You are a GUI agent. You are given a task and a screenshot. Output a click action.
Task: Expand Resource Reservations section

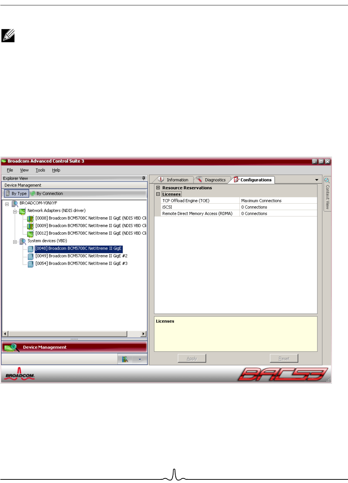(158, 188)
